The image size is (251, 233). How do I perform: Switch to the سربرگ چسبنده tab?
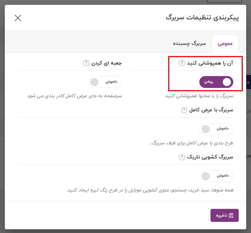coord(189,43)
